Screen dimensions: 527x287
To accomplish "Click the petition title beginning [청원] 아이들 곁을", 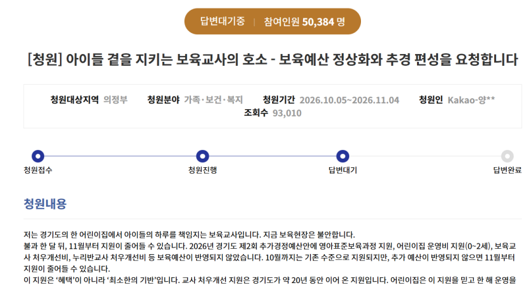I will (x=273, y=59).
